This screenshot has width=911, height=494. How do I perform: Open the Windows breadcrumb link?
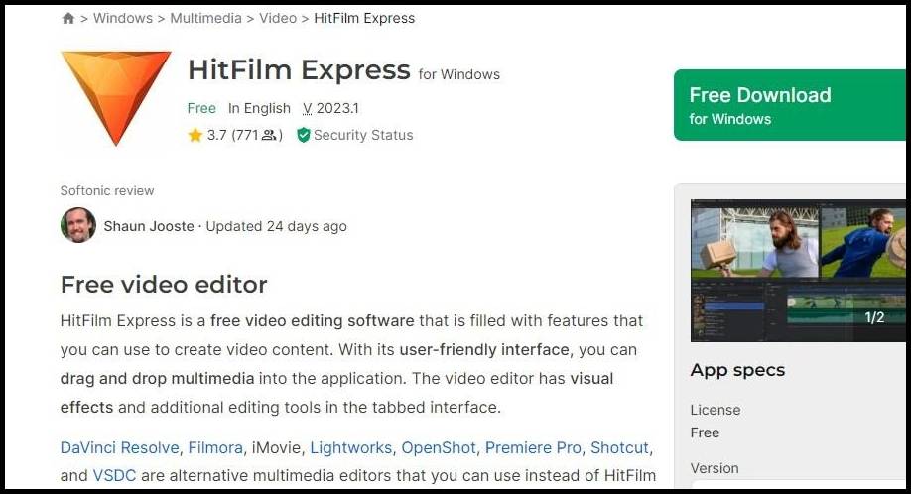click(123, 19)
